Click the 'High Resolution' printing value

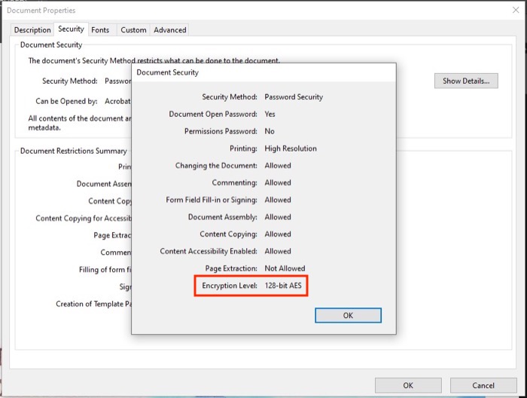(x=291, y=148)
